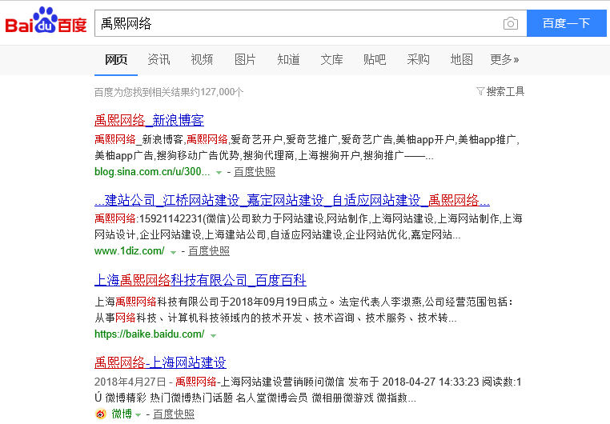This screenshot has height=424, width=610.
Task: Open the 更多» menu
Action: 504,59
